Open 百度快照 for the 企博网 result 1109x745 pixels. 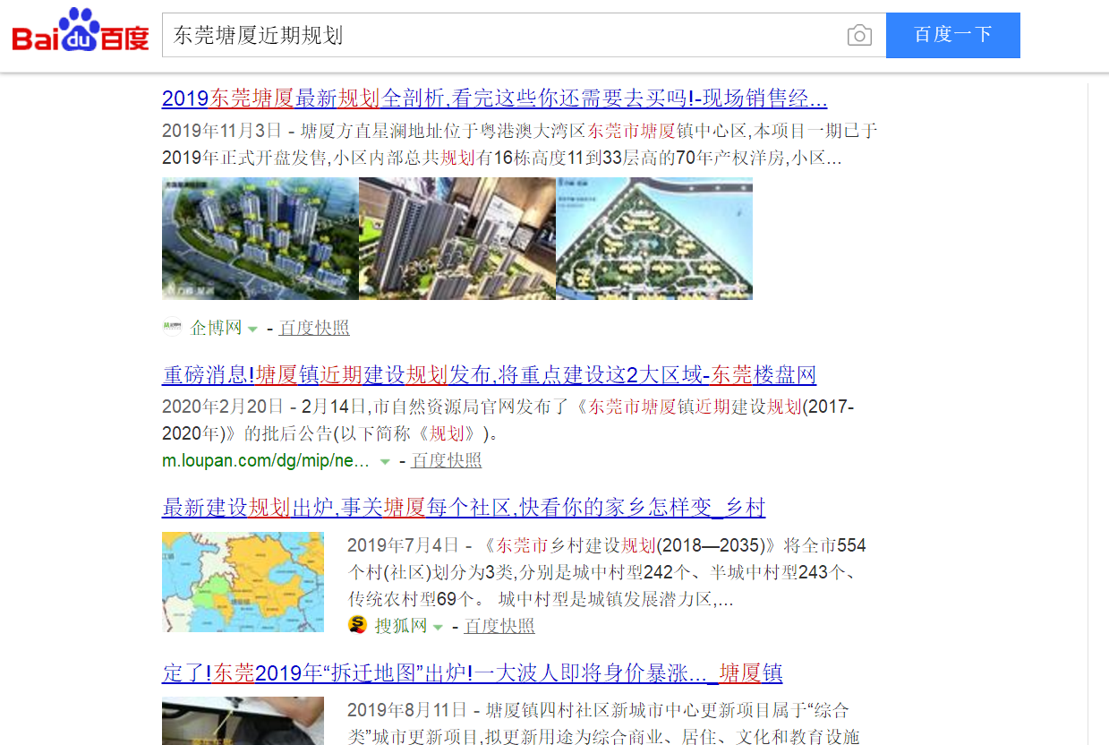[x=314, y=328]
